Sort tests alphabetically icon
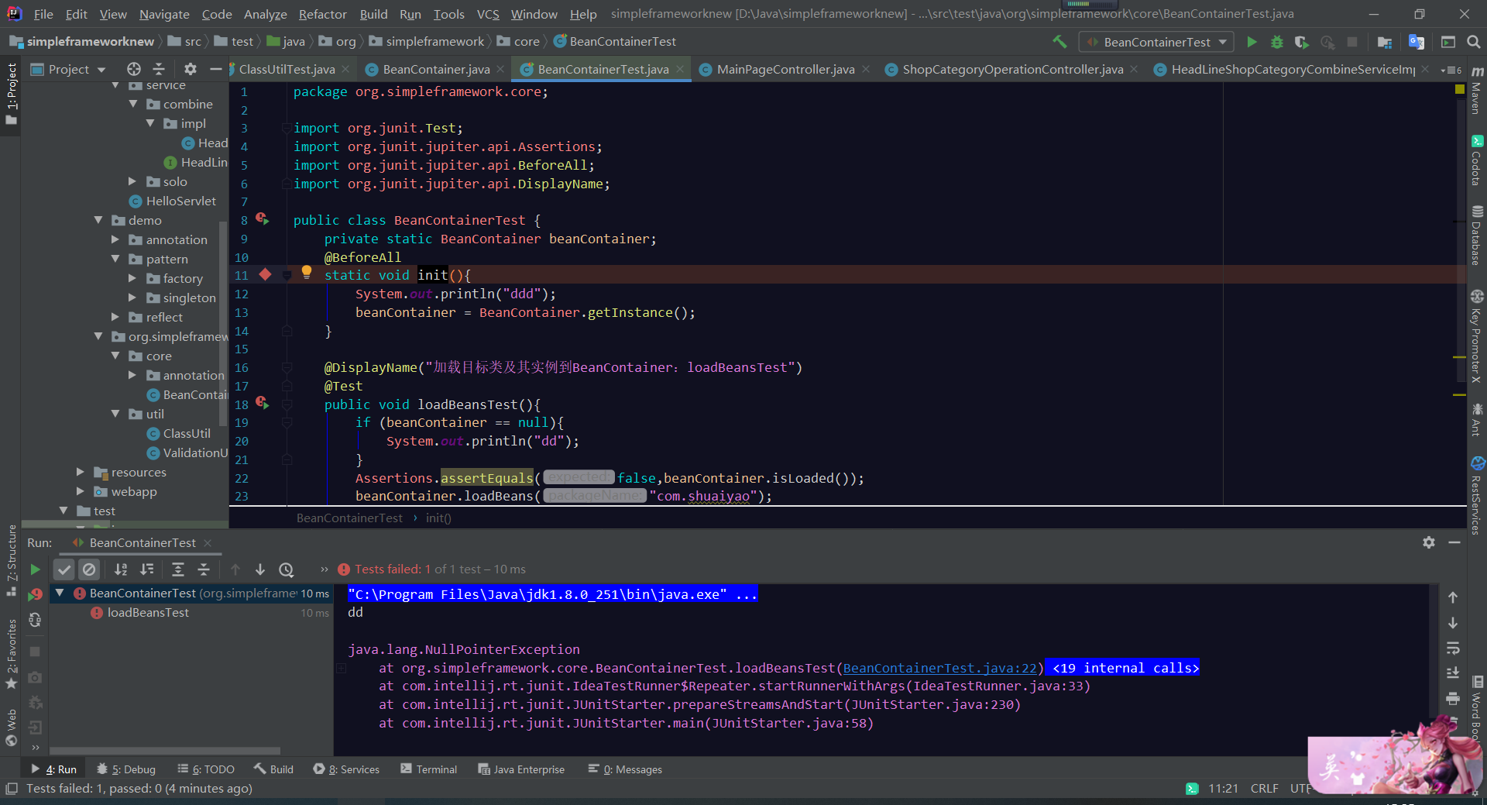This screenshot has height=805, width=1487. pos(121,569)
